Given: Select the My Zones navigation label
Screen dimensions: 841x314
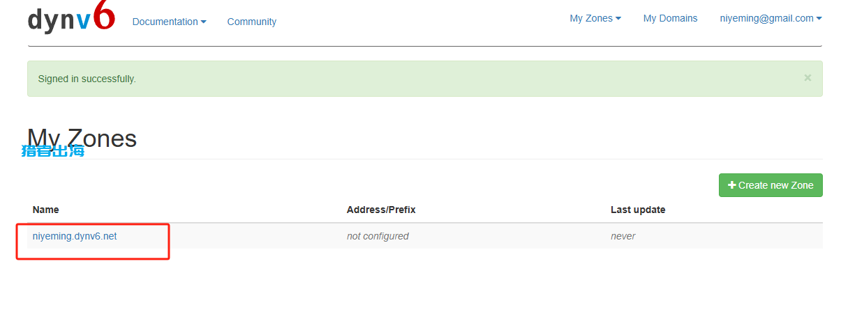Looking at the screenshot, I should pos(590,19).
